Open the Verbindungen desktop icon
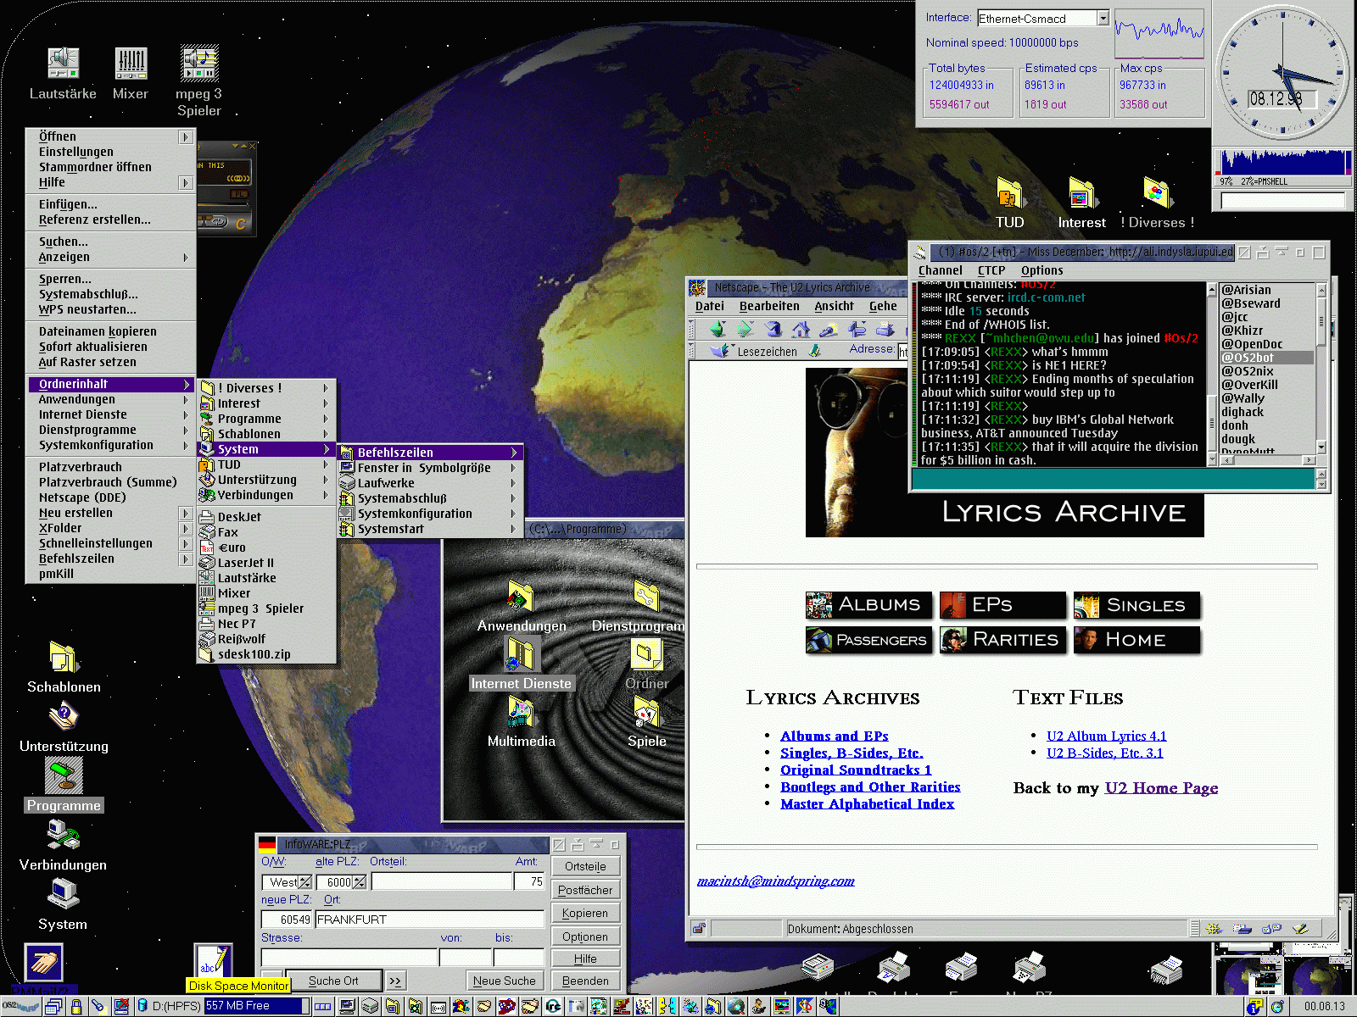The image size is (1357, 1017). pos(64,836)
